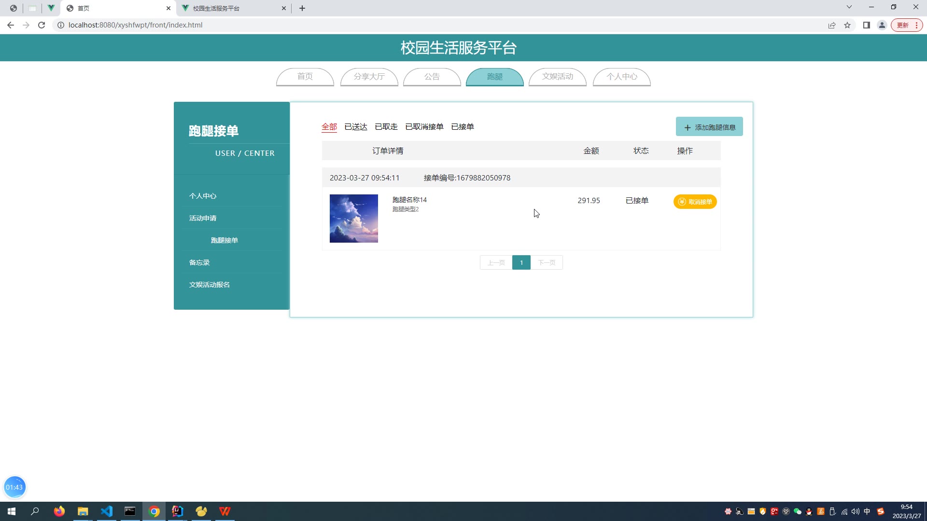Open 个人中心 in the left sidebar

click(203, 196)
